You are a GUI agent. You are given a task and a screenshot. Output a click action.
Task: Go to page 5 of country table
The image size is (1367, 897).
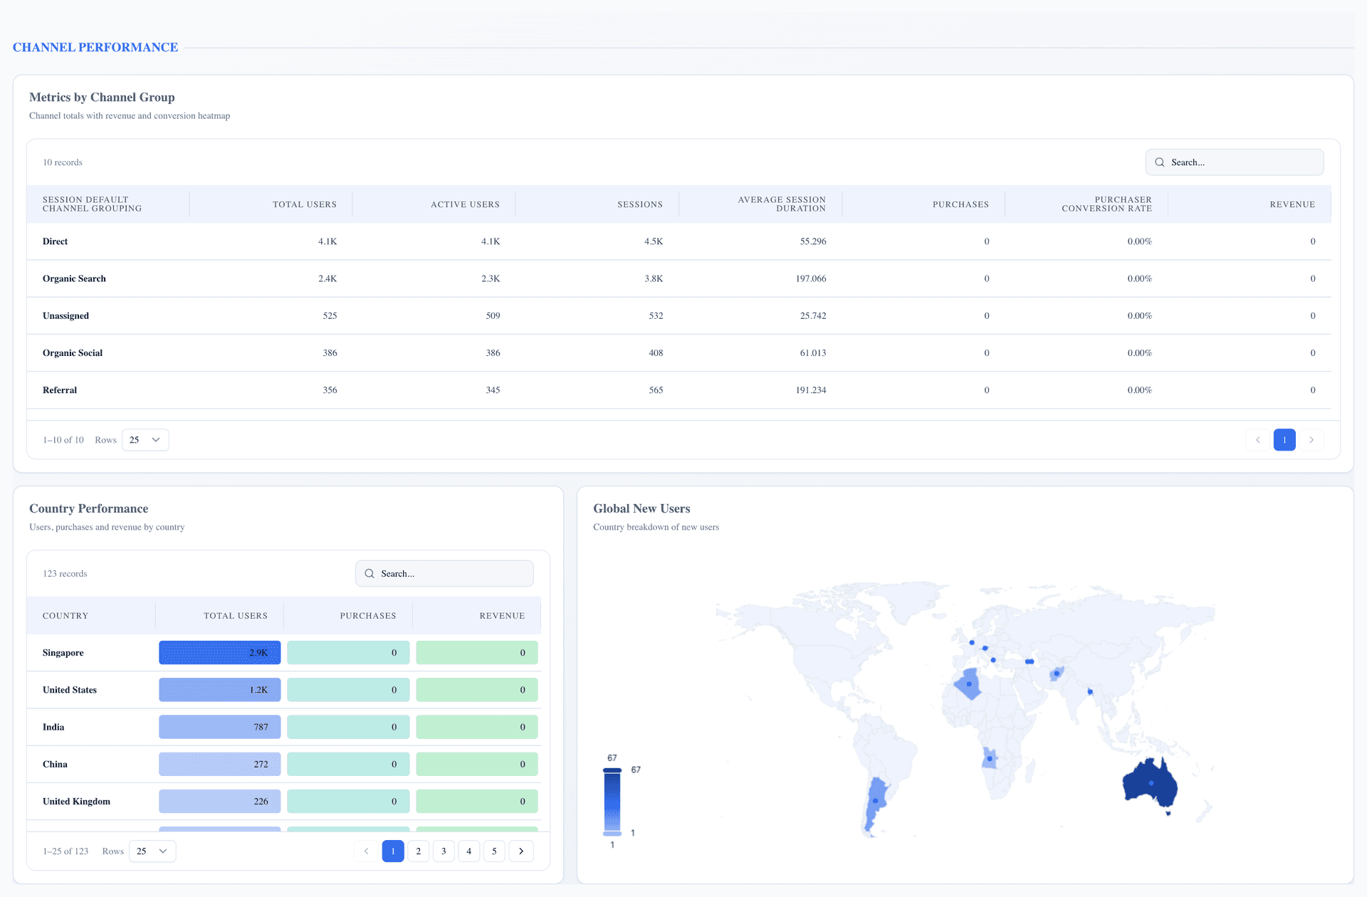494,851
